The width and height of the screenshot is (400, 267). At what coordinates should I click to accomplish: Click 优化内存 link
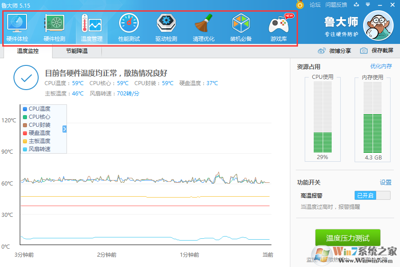tap(381, 66)
